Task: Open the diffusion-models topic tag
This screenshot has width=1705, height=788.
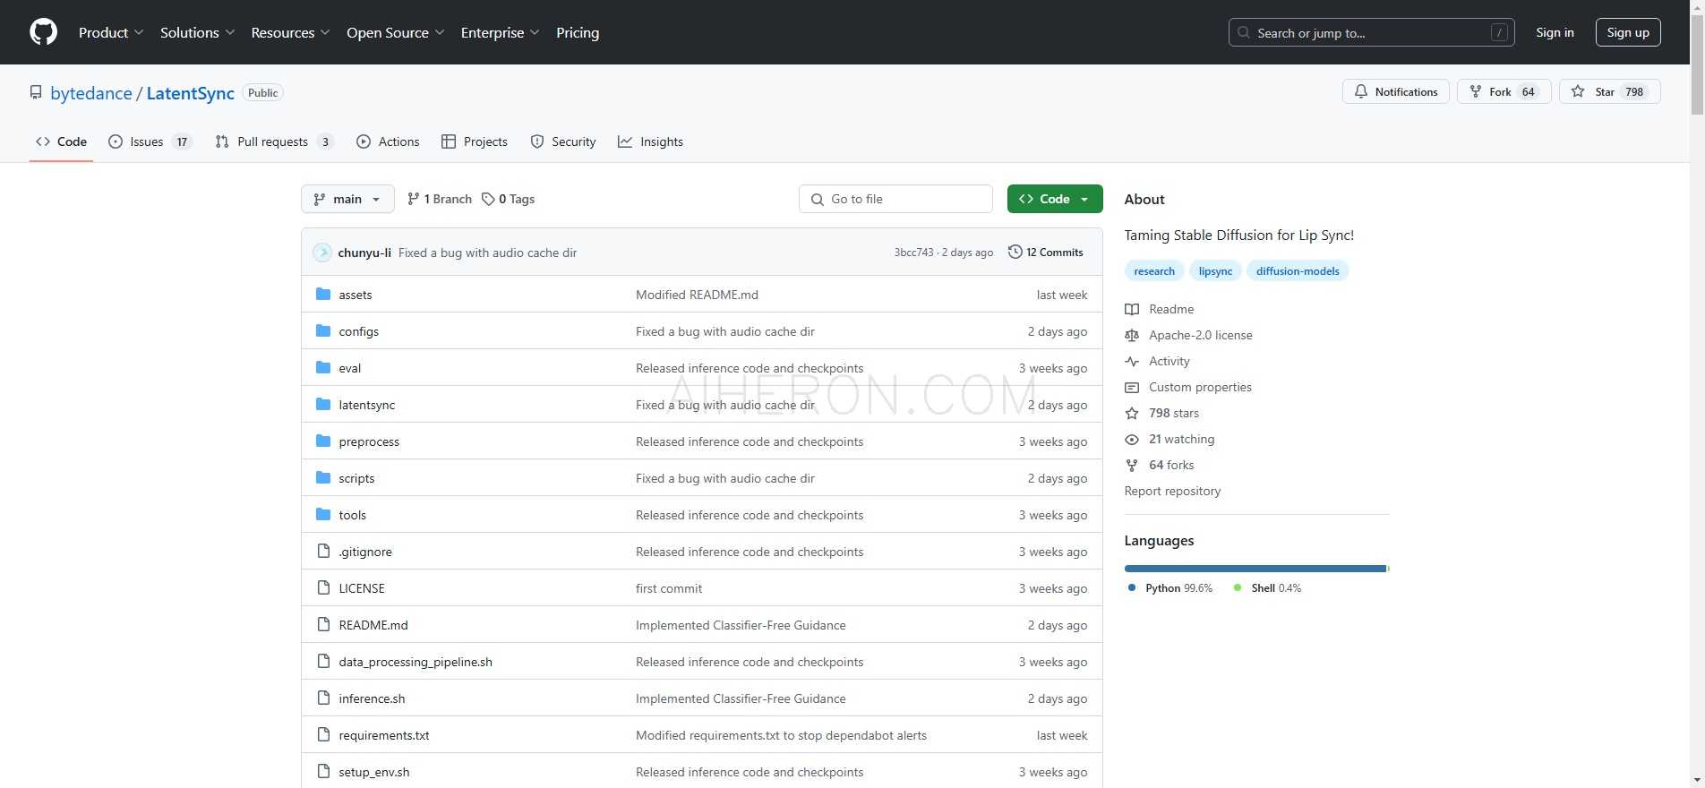Action: (1298, 270)
